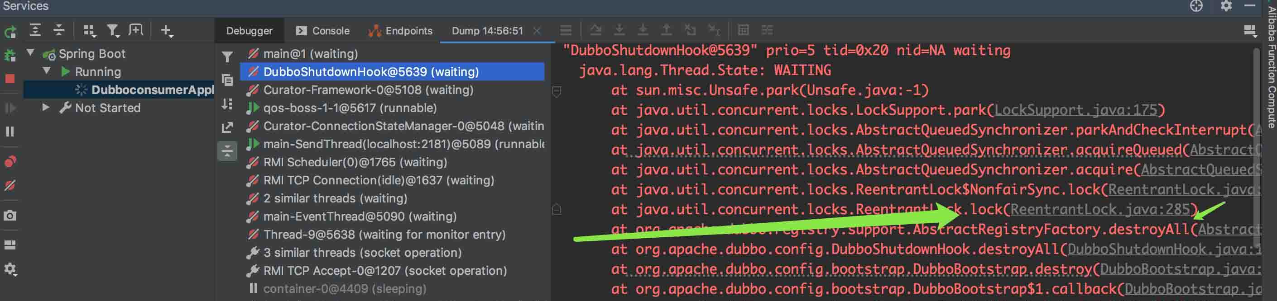Collapse the Spring Boot tree node
Screen dimensions: 1277x301
tap(31, 52)
